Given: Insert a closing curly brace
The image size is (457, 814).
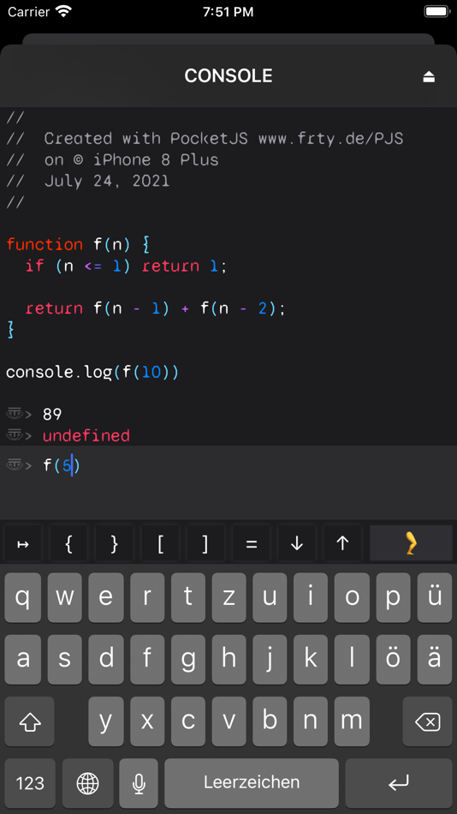Looking at the screenshot, I should coord(114,543).
